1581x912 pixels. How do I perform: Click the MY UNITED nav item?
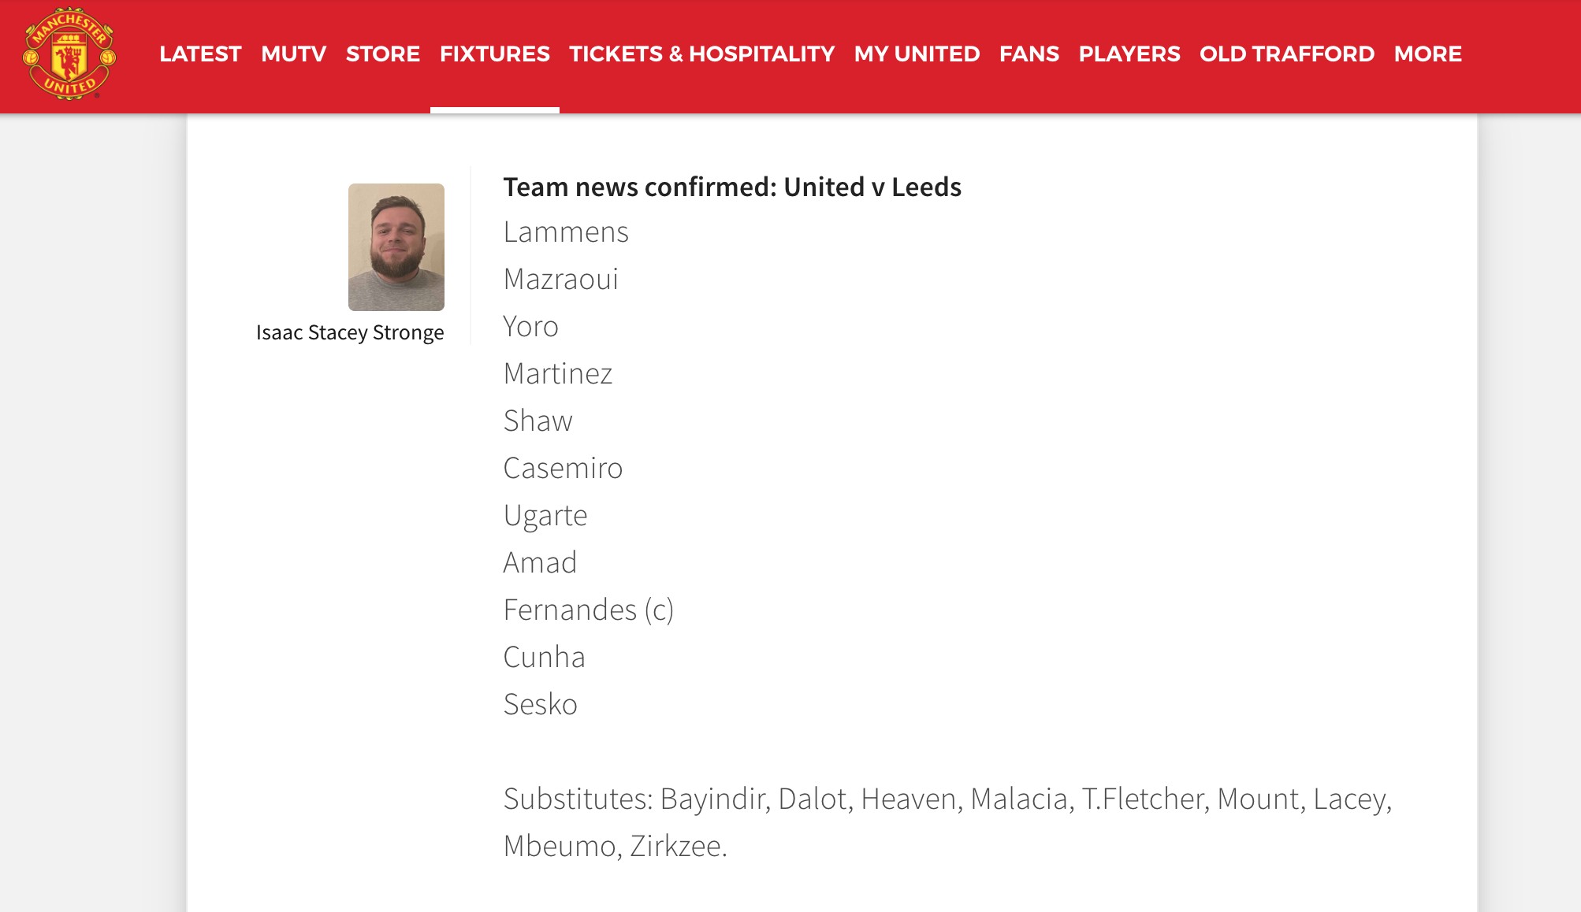(917, 54)
